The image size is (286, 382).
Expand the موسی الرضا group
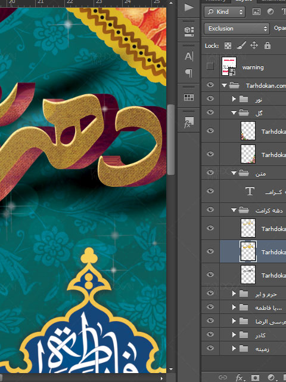(234, 321)
